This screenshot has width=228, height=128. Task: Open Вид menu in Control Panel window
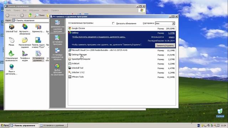pos(25,10)
